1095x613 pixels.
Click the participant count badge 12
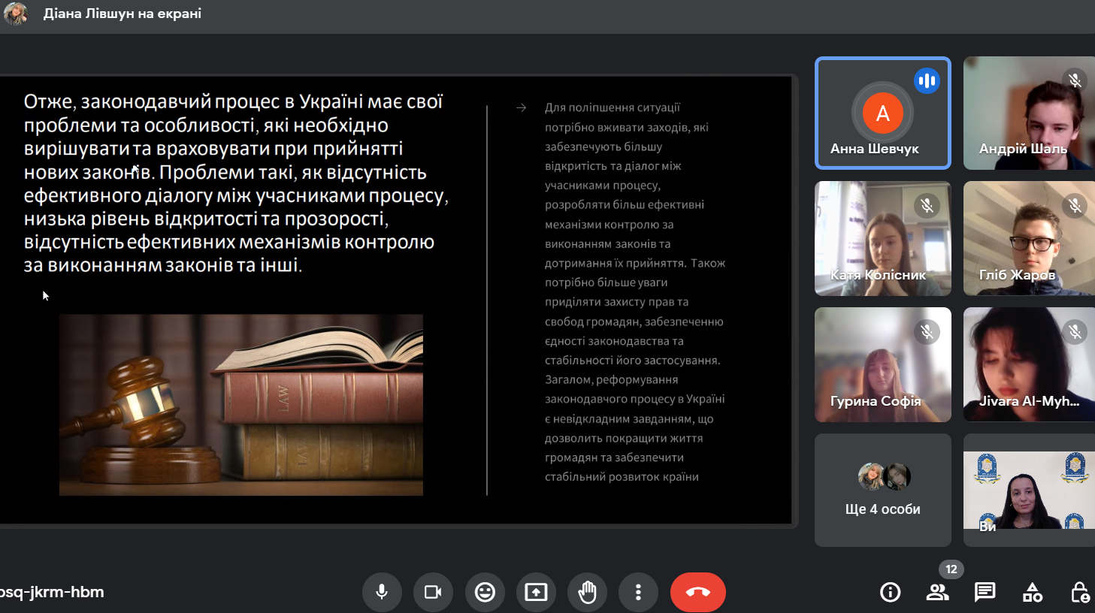[951, 569]
